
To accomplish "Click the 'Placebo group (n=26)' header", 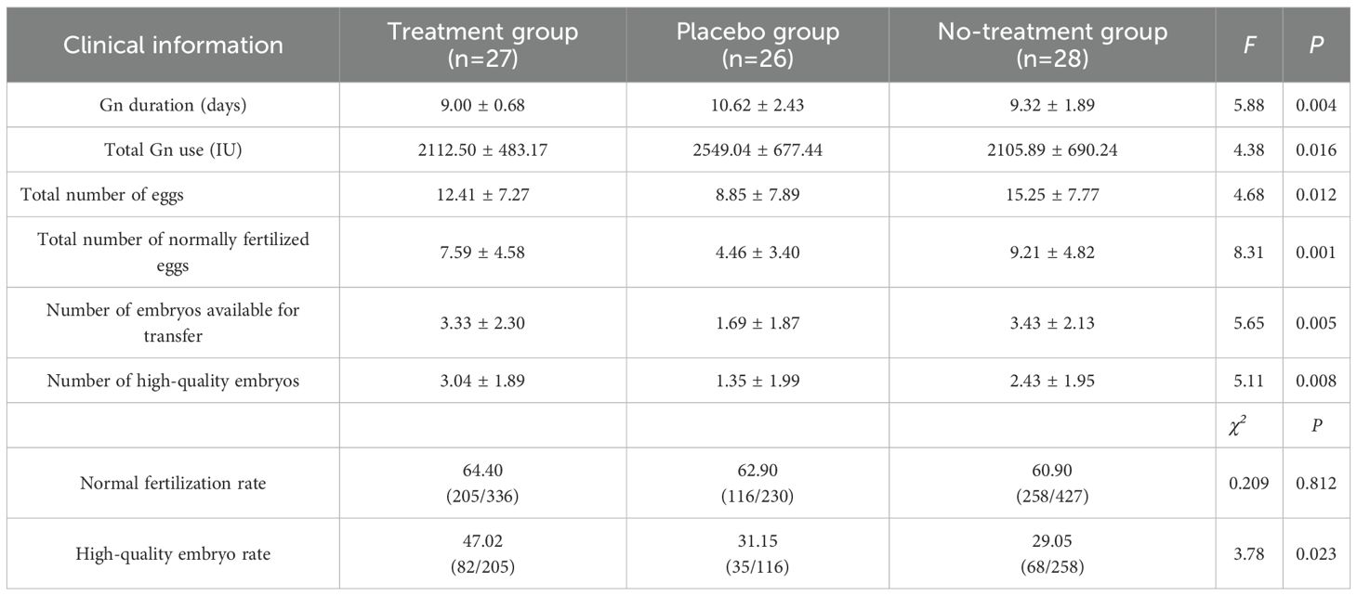I will (758, 44).
